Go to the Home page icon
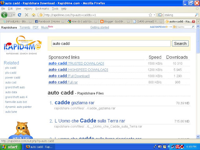Screen dimensions: 200x150 coord(33,15)
